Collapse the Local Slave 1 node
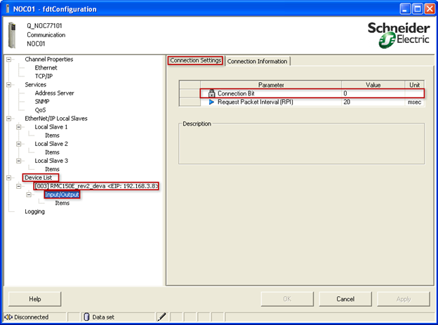438x325 pixels. coord(19,127)
